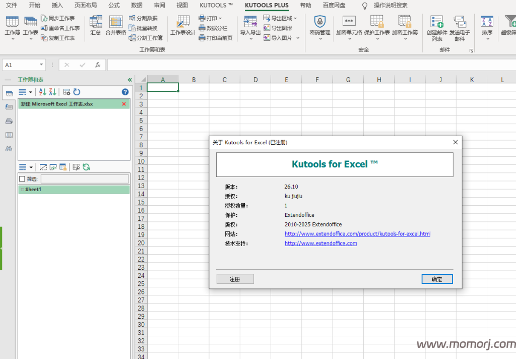Open the 页面布局 ribbon tab
This screenshot has height=359, width=516.
pos(85,5)
